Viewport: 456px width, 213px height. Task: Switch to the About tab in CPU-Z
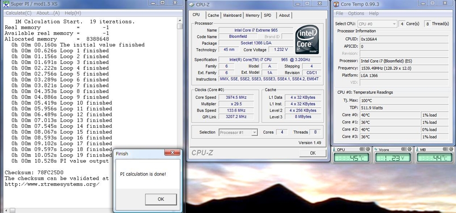pyautogui.click(x=284, y=16)
